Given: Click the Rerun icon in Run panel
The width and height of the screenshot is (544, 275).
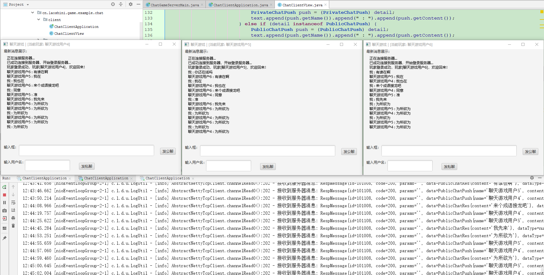Looking at the screenshot, I should tap(5, 187).
